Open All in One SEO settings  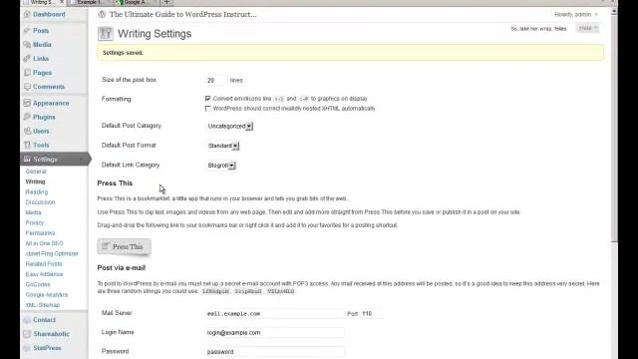44,243
